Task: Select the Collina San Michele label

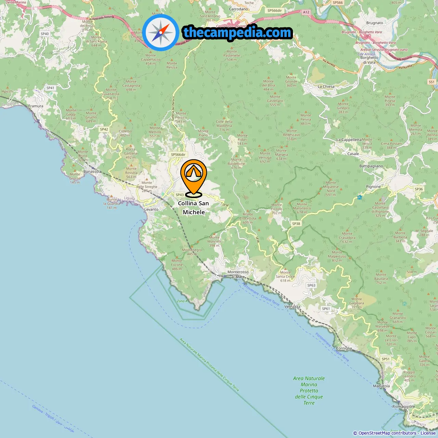Action: point(193,208)
